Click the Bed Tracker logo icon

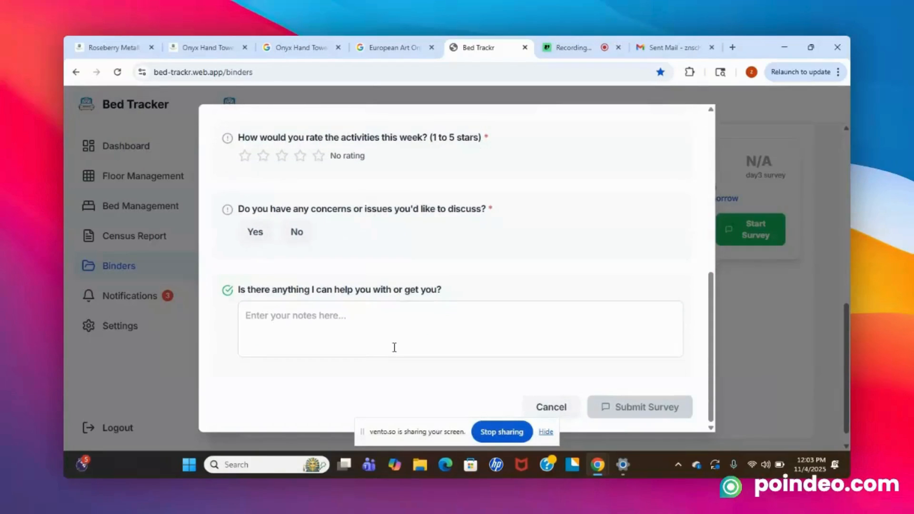click(86, 104)
